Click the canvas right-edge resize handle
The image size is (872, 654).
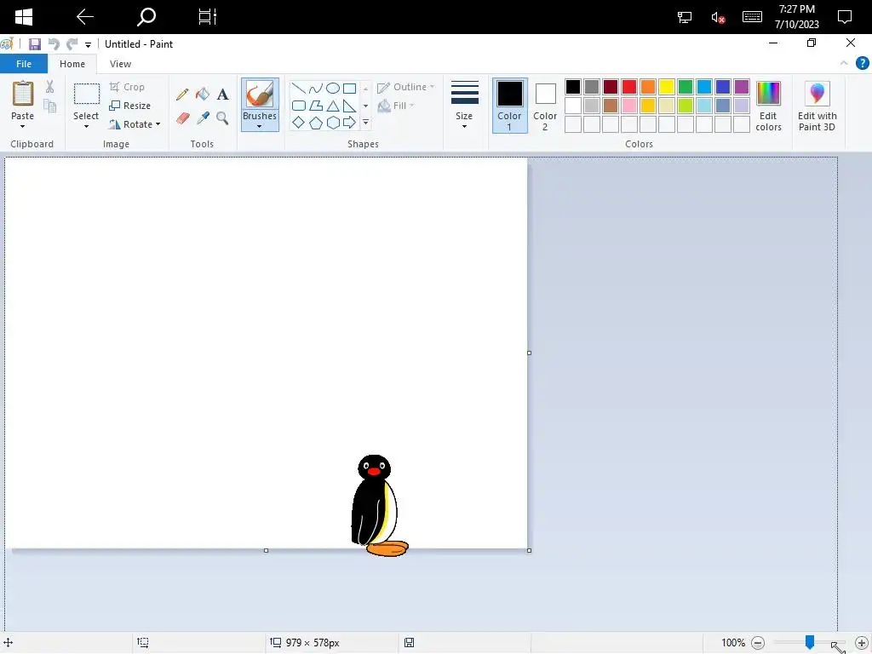529,353
